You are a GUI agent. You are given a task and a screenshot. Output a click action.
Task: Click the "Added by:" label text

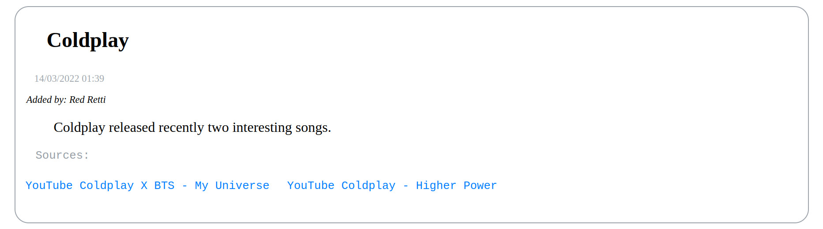tap(46, 100)
